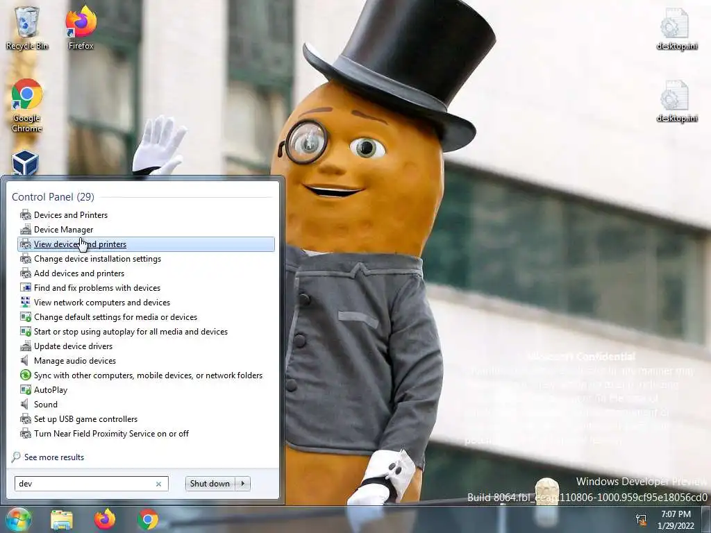This screenshot has height=533, width=711.
Task: Expand the Shut down options arrow
Action: pyautogui.click(x=243, y=484)
